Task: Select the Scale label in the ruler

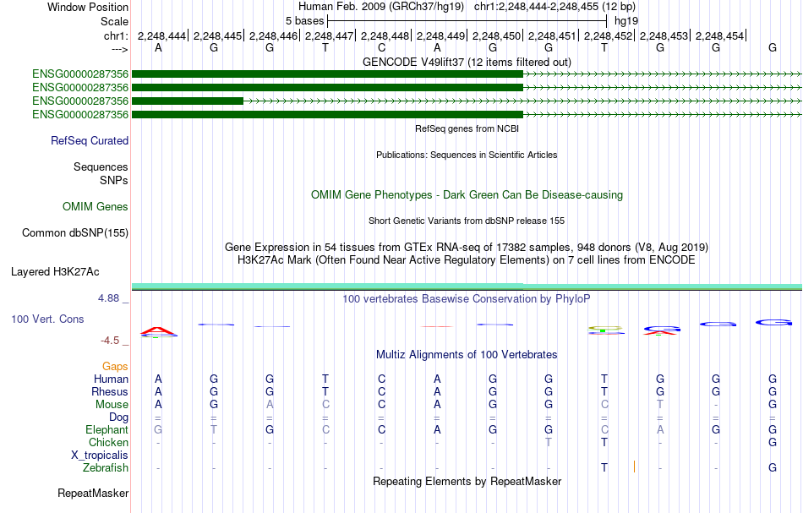Action: [x=114, y=21]
